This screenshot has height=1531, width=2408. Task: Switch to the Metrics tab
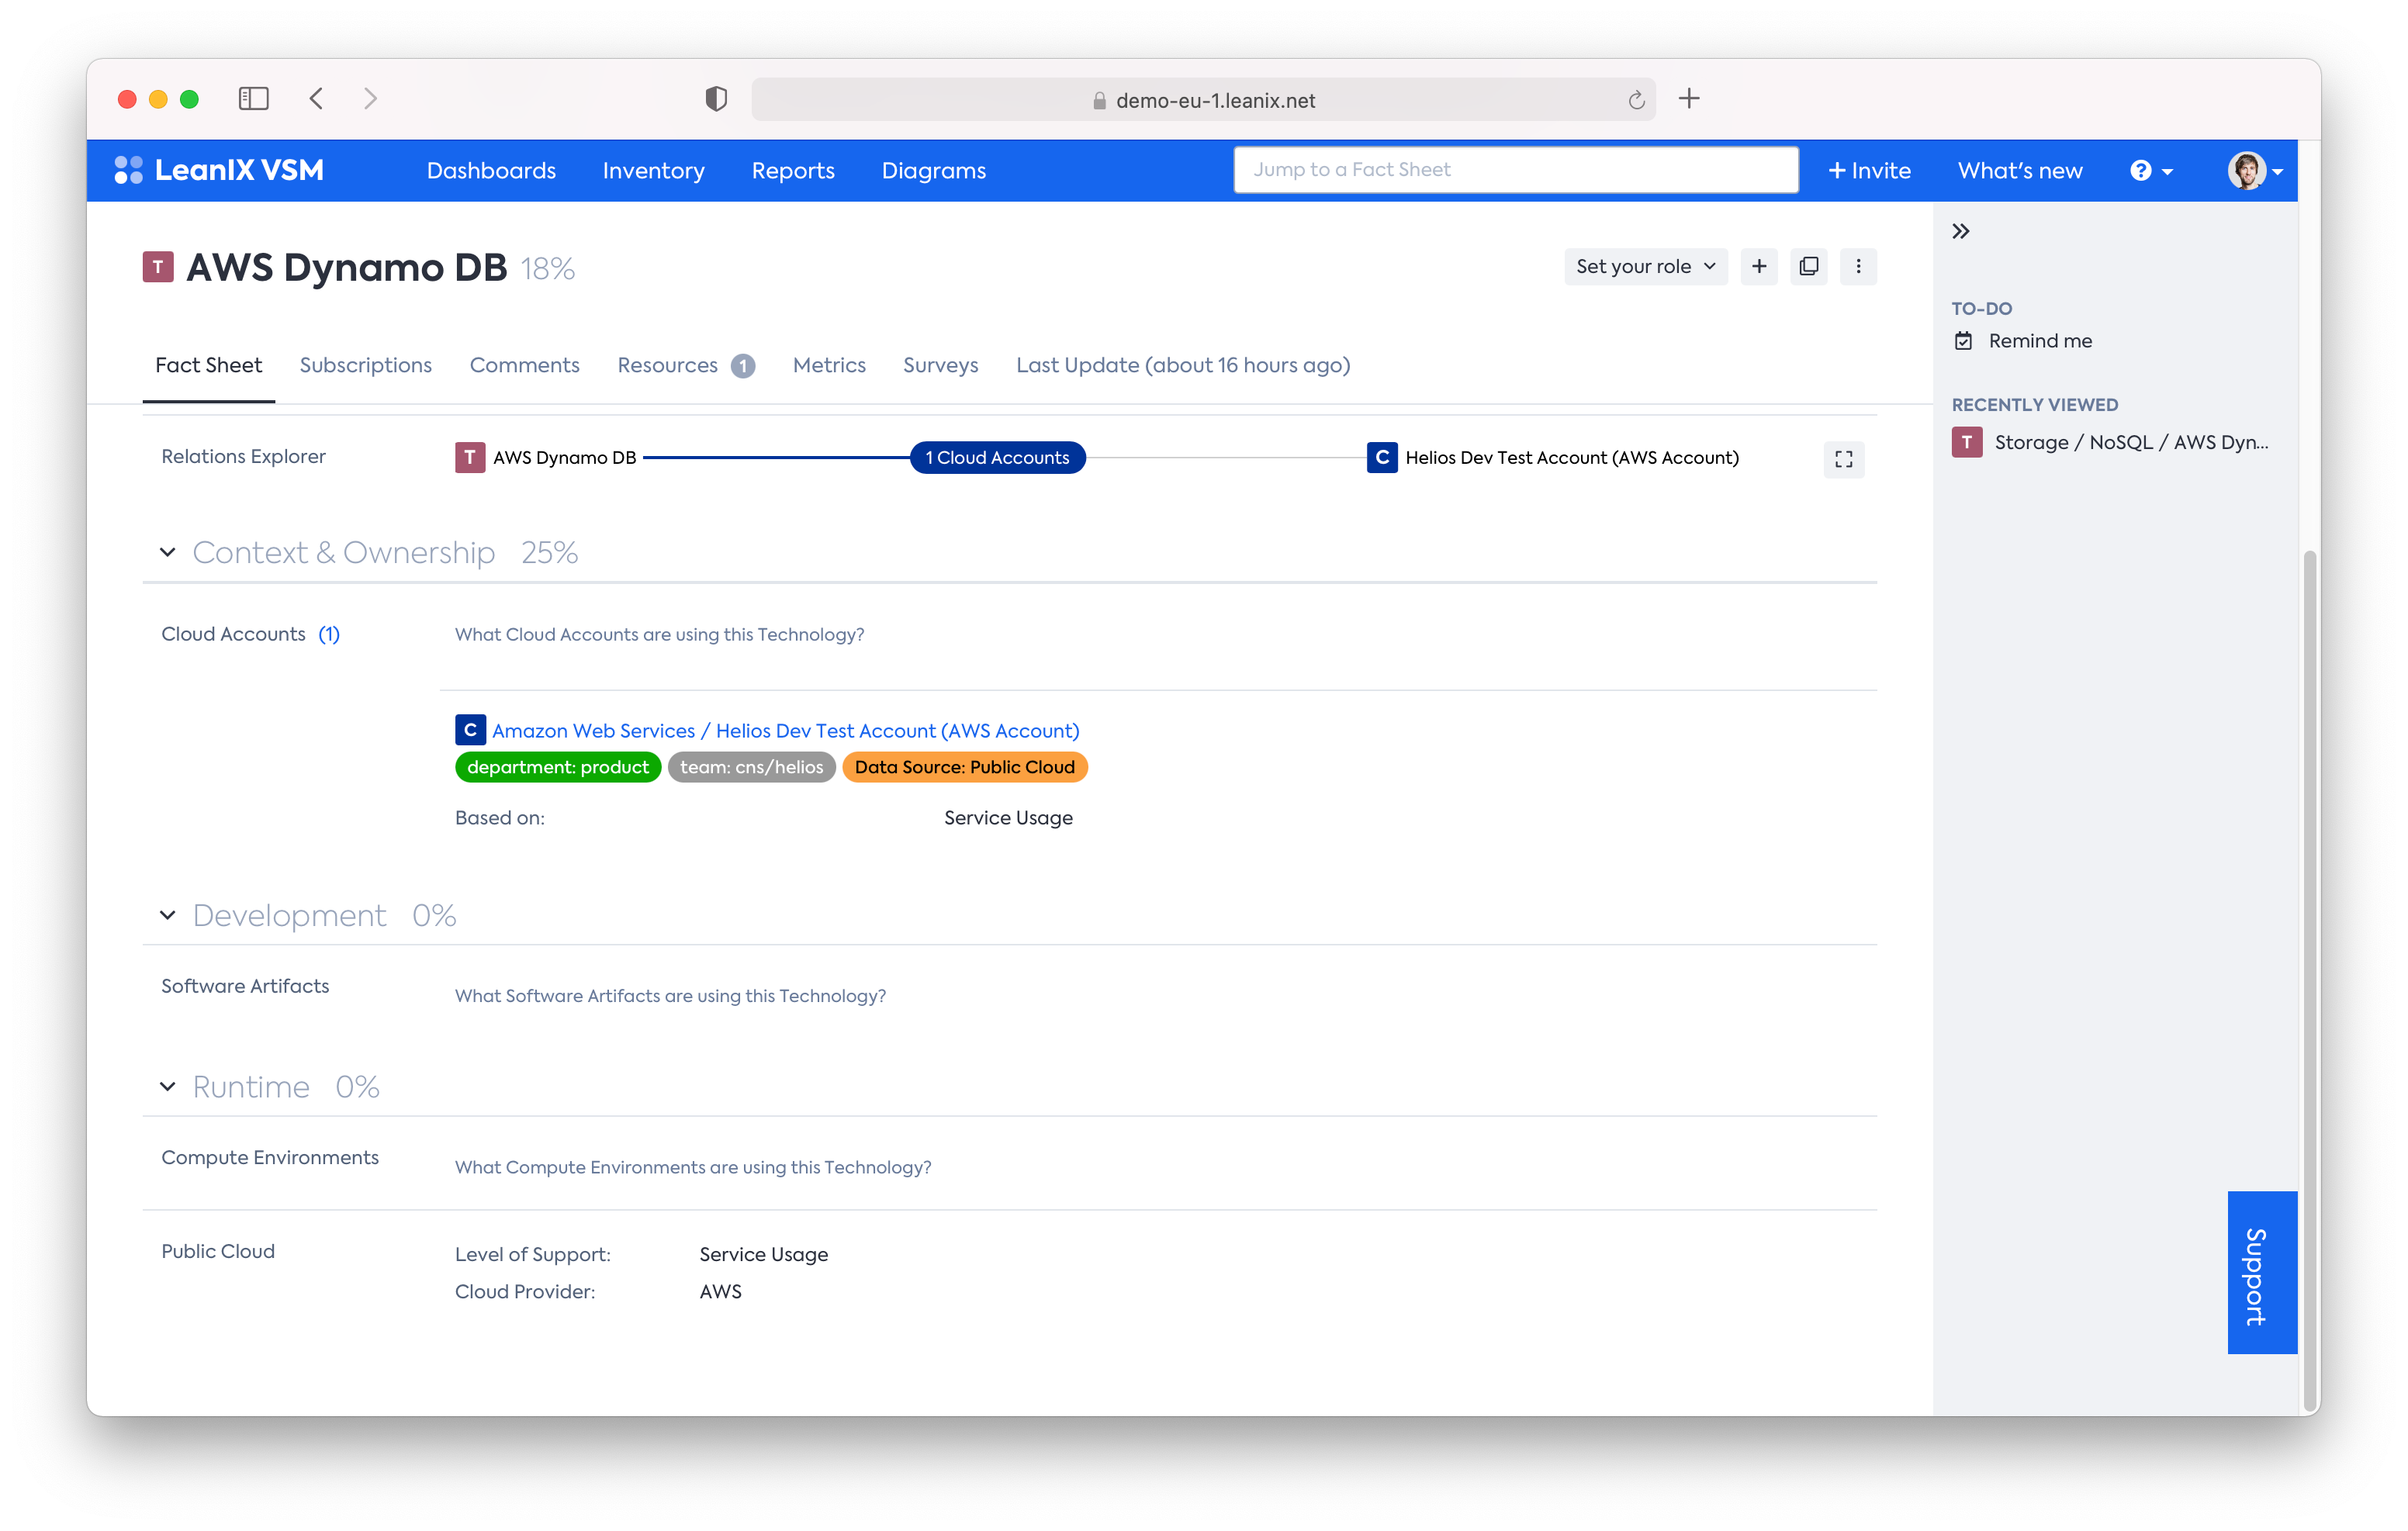(x=829, y=365)
